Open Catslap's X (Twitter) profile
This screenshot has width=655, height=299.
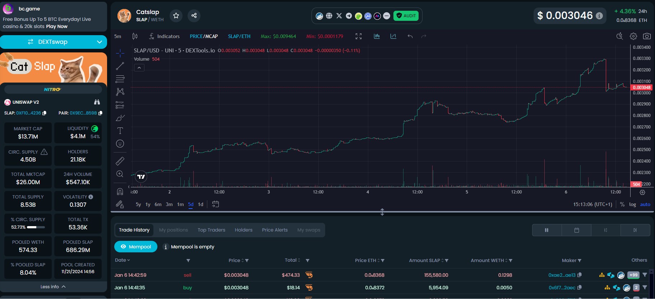click(339, 16)
